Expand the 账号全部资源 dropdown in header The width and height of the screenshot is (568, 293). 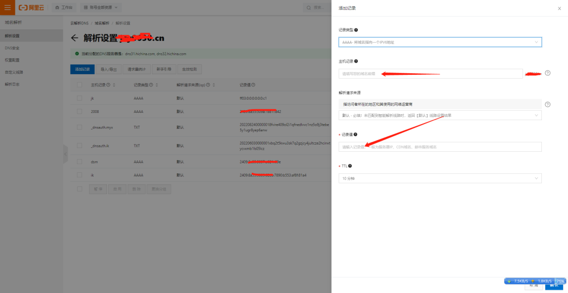pos(101,8)
